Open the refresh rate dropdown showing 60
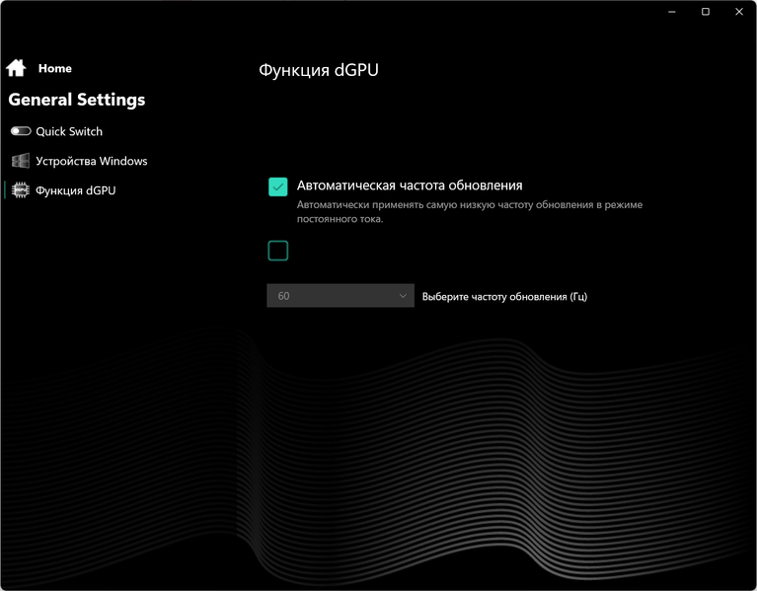The width and height of the screenshot is (757, 591). click(x=341, y=296)
